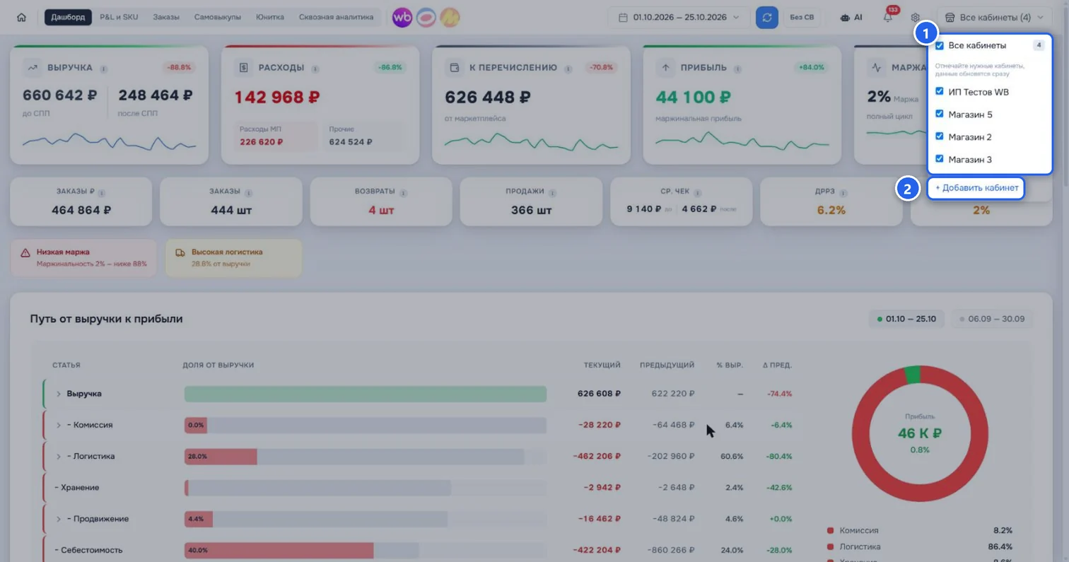This screenshot has height=562, width=1069.
Task: Click the blue refresh sync button
Action: point(766,18)
